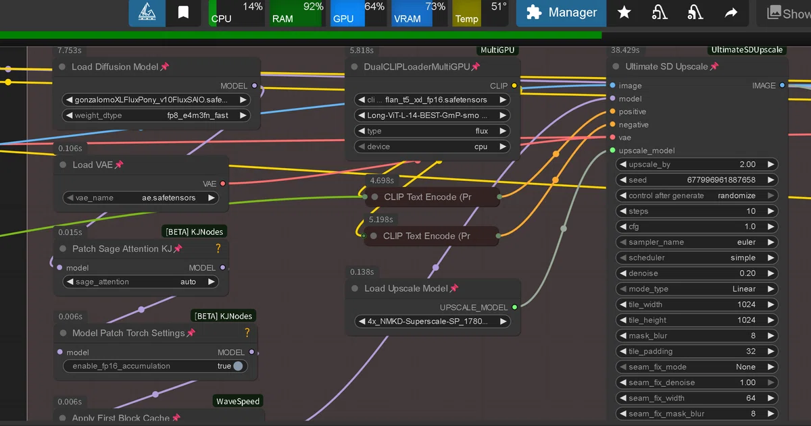The height and width of the screenshot is (426, 811).
Task: Click the VRAM usage monitor
Action: 419,13
